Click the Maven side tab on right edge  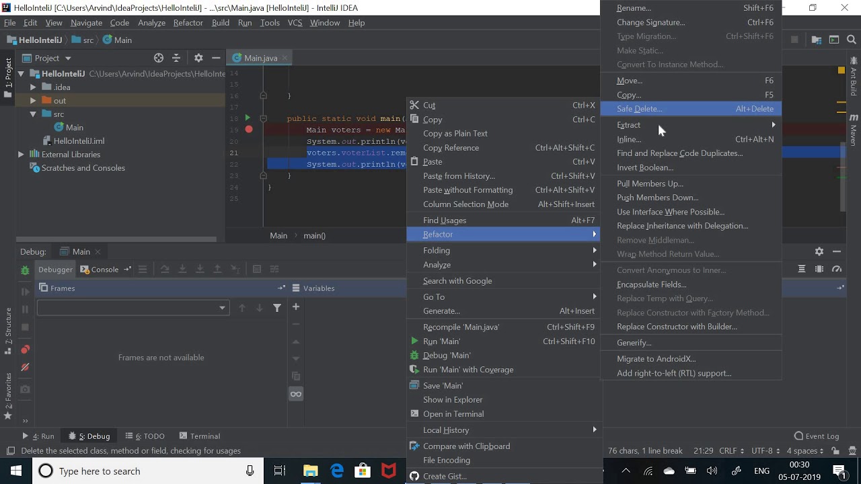[x=854, y=130]
